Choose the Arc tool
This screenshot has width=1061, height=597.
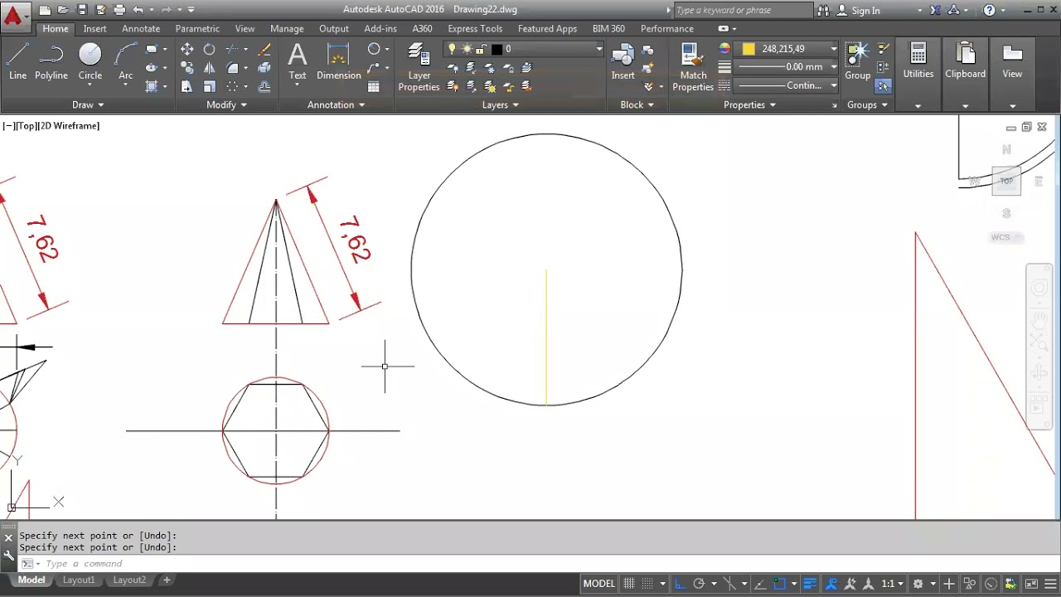click(x=125, y=62)
